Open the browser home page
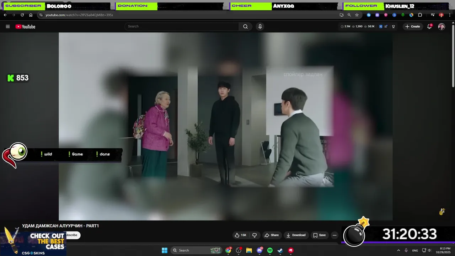The width and height of the screenshot is (455, 256). [31, 15]
